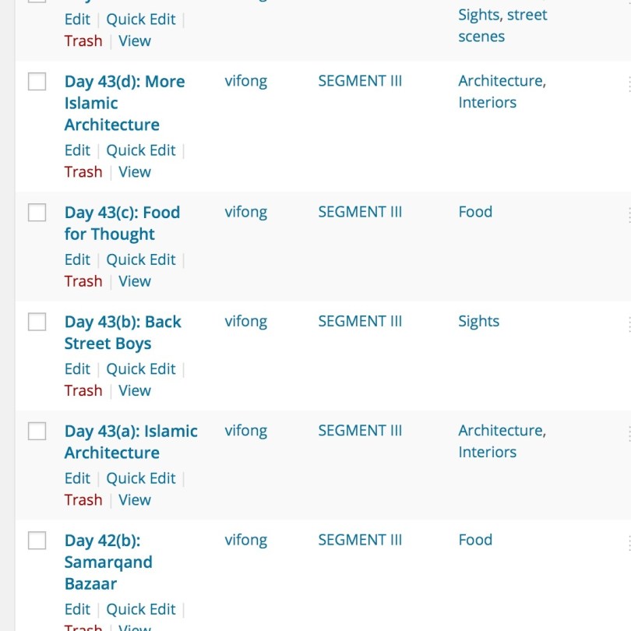Toggle checkbox for Day 43(a) Islamic Architecture
This screenshot has height=631, width=631.
(x=37, y=431)
